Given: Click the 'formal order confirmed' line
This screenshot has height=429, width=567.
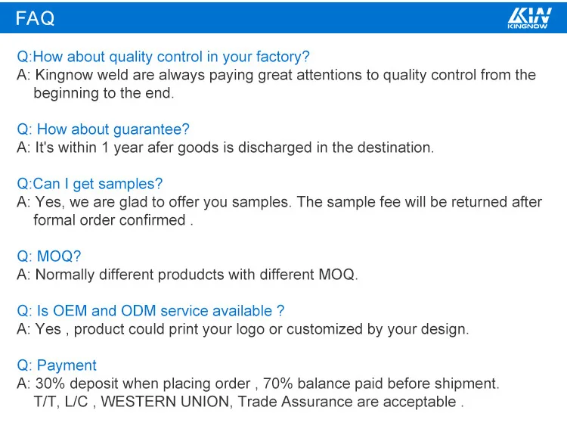Looking at the screenshot, I should [113, 220].
